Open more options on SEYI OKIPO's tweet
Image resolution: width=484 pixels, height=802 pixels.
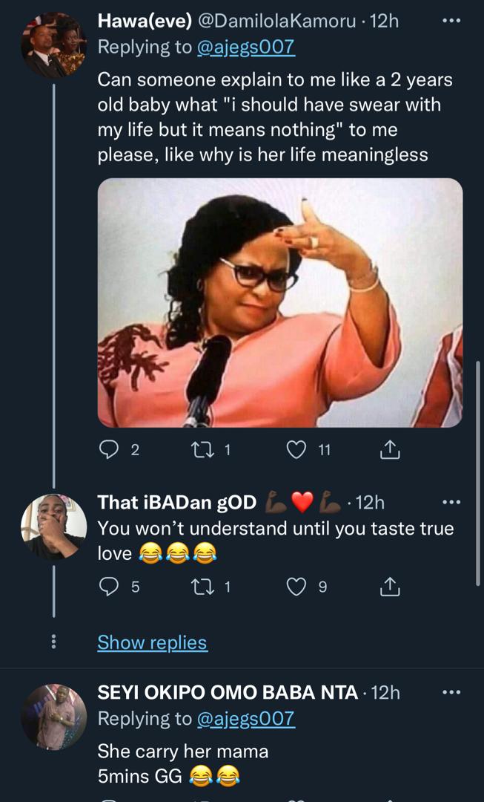(x=451, y=693)
